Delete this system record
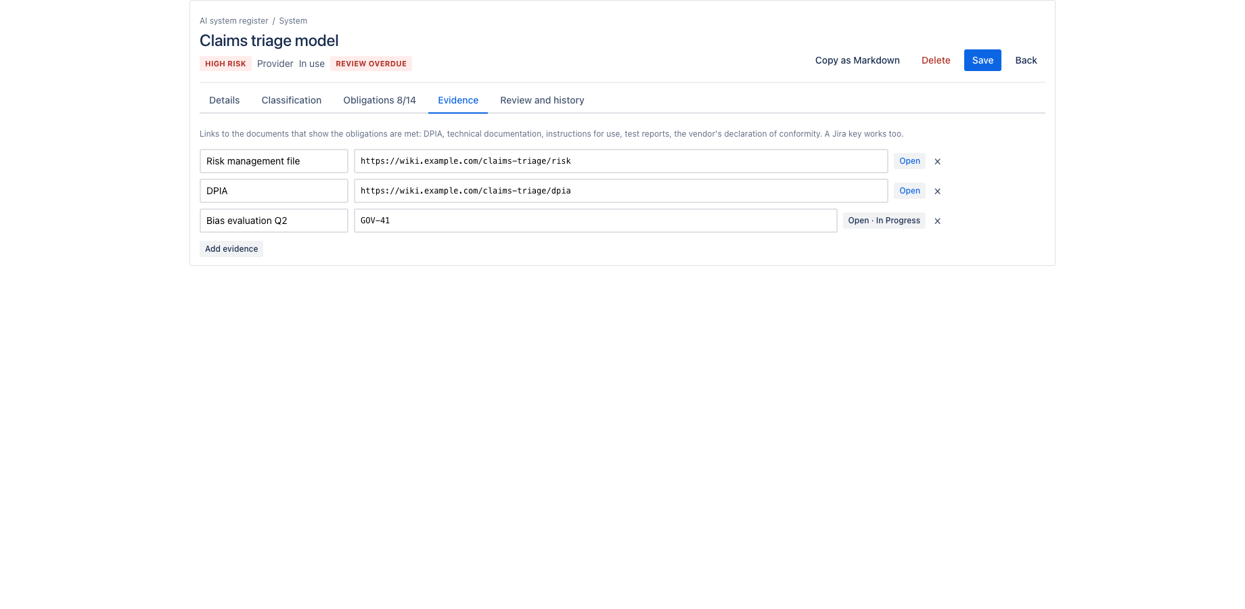Image resolution: width=1245 pixels, height=609 pixels. (936, 60)
